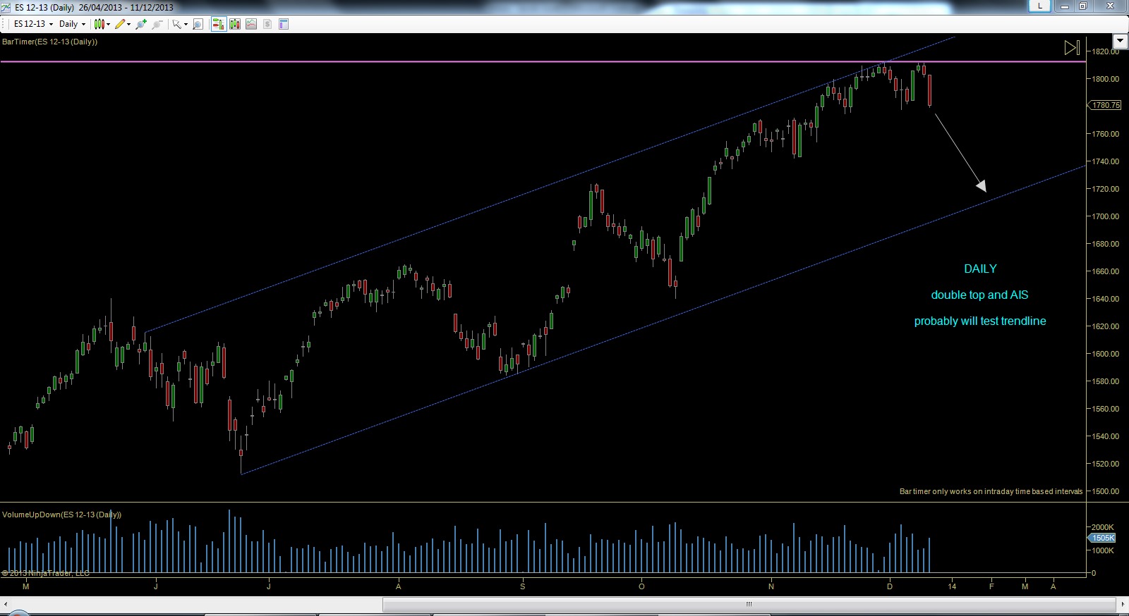Click the skip-to-last-bar arrow icon
The image size is (1129, 616).
(x=1072, y=48)
